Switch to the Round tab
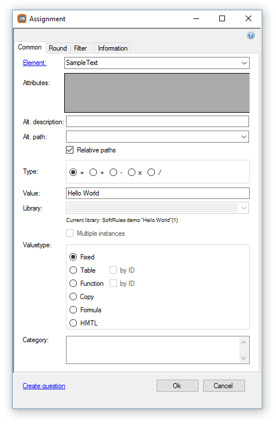The image size is (276, 425). pos(58,48)
